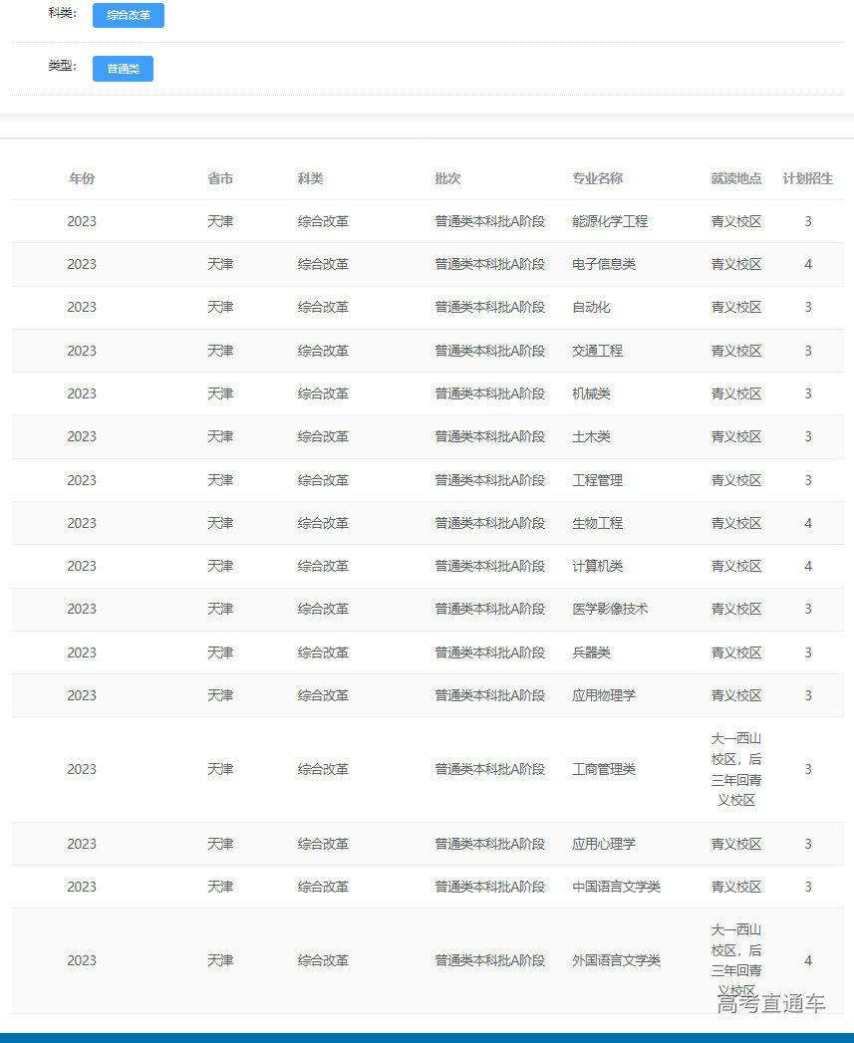Select the 应用心理学 major cell
Screen dimensions: 854x1043
pyautogui.click(x=604, y=844)
